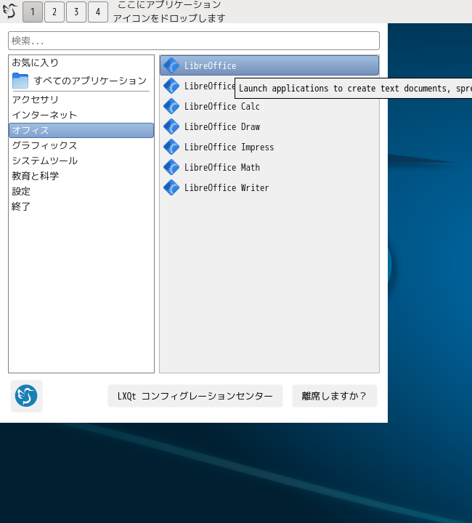Click the round LXQt user avatar icon

point(26,396)
